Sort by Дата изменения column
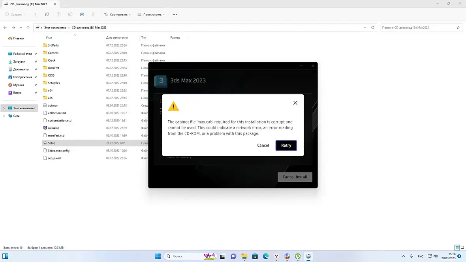The image size is (466, 262). pos(117,38)
